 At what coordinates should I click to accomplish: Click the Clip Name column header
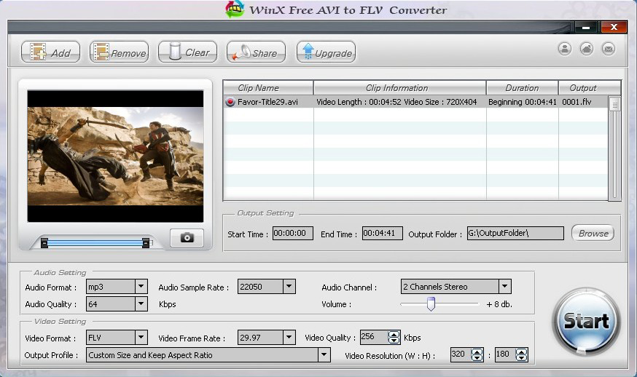coord(268,88)
